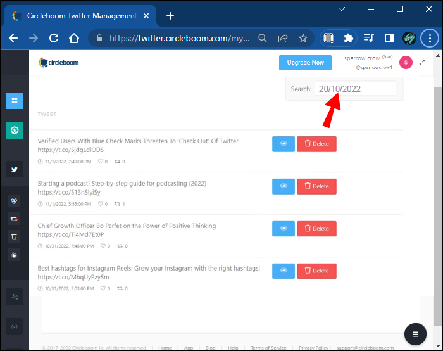Open the network circle sidebar icon

15,297
